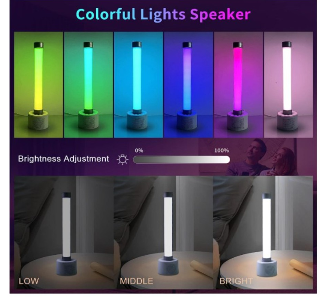
Task: Click the low brightness lamp photo
Action: (64, 232)
